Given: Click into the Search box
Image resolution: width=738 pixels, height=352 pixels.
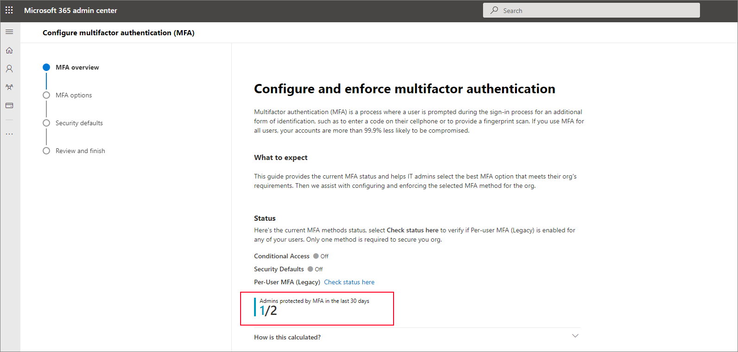Looking at the screenshot, I should tap(591, 10).
